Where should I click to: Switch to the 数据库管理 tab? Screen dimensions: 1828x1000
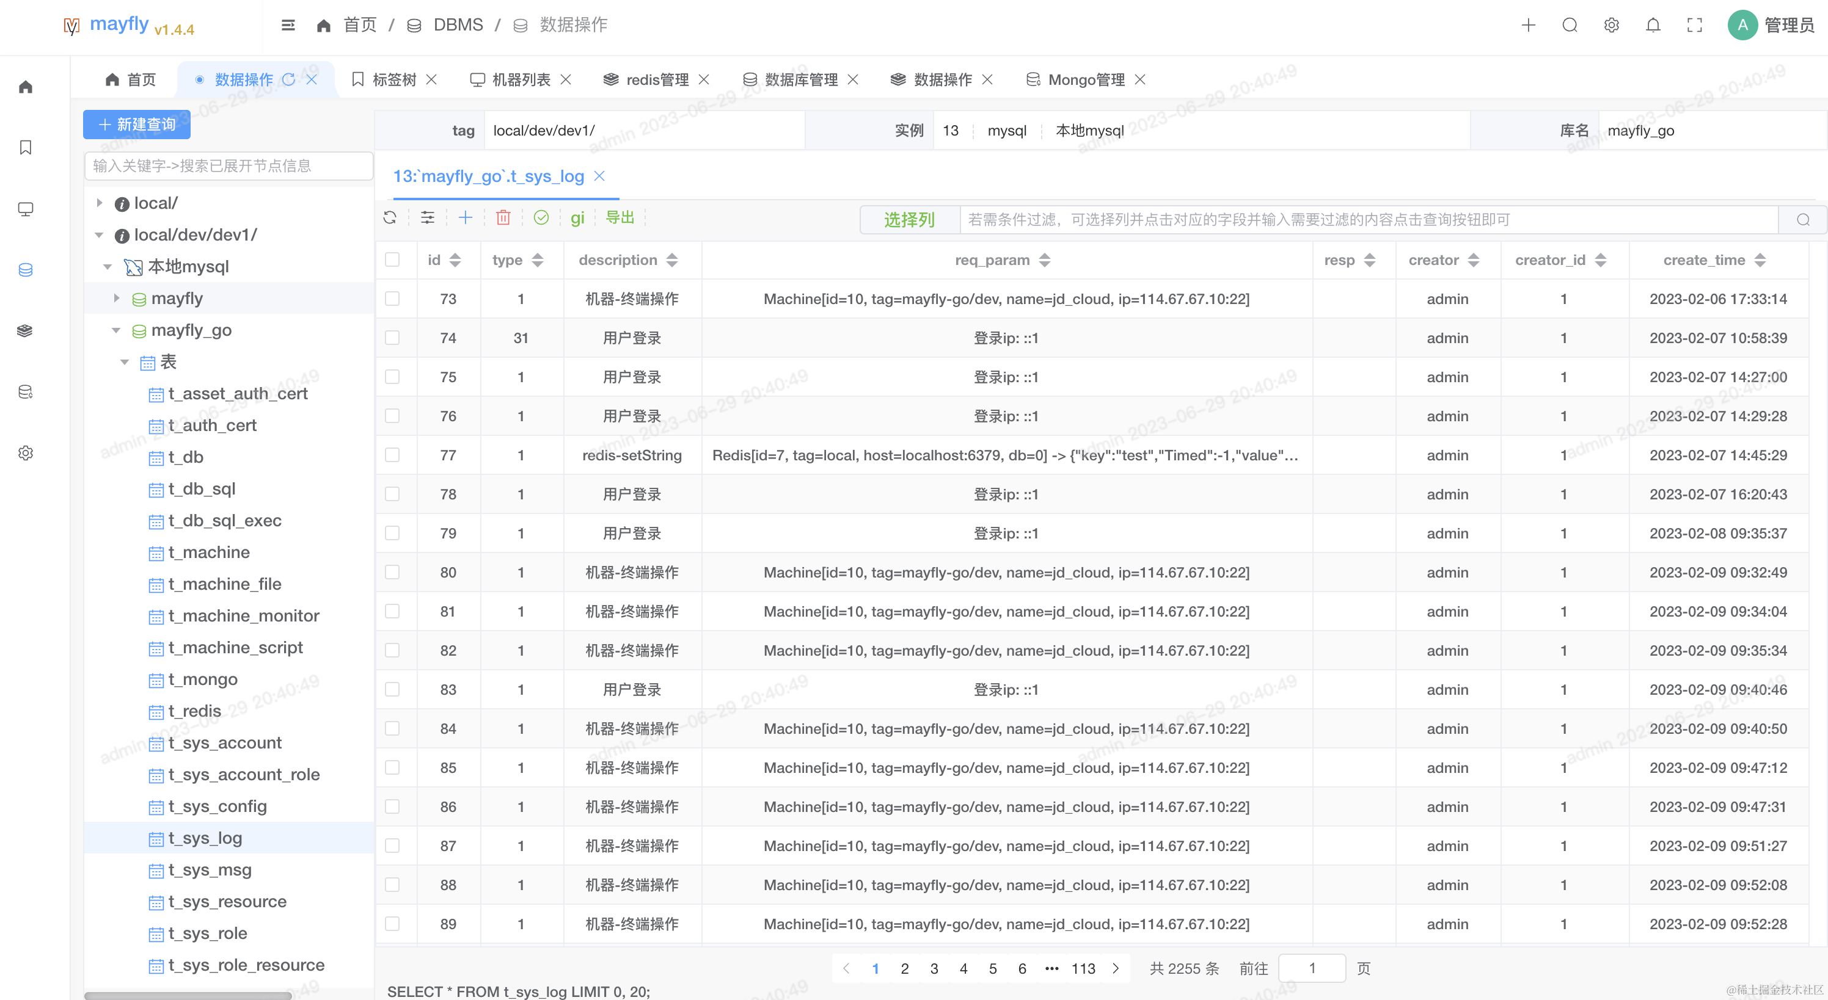click(801, 79)
